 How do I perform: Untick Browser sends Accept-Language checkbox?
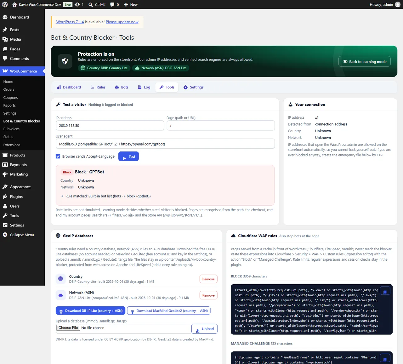(58, 156)
